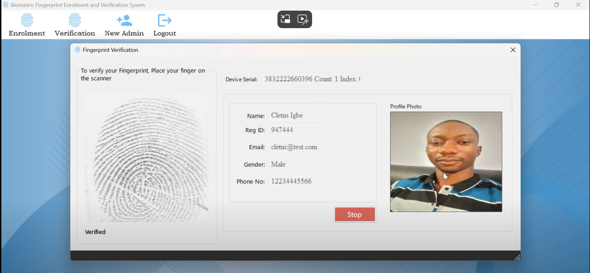590x273 pixels.
Task: Click the Phone No field 12234445566
Action: pyautogui.click(x=319, y=181)
